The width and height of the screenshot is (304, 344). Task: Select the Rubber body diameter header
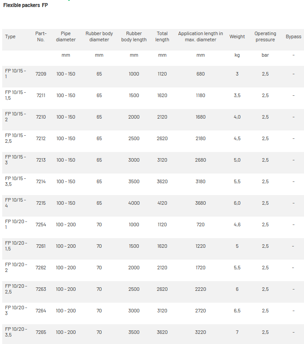(x=99, y=36)
